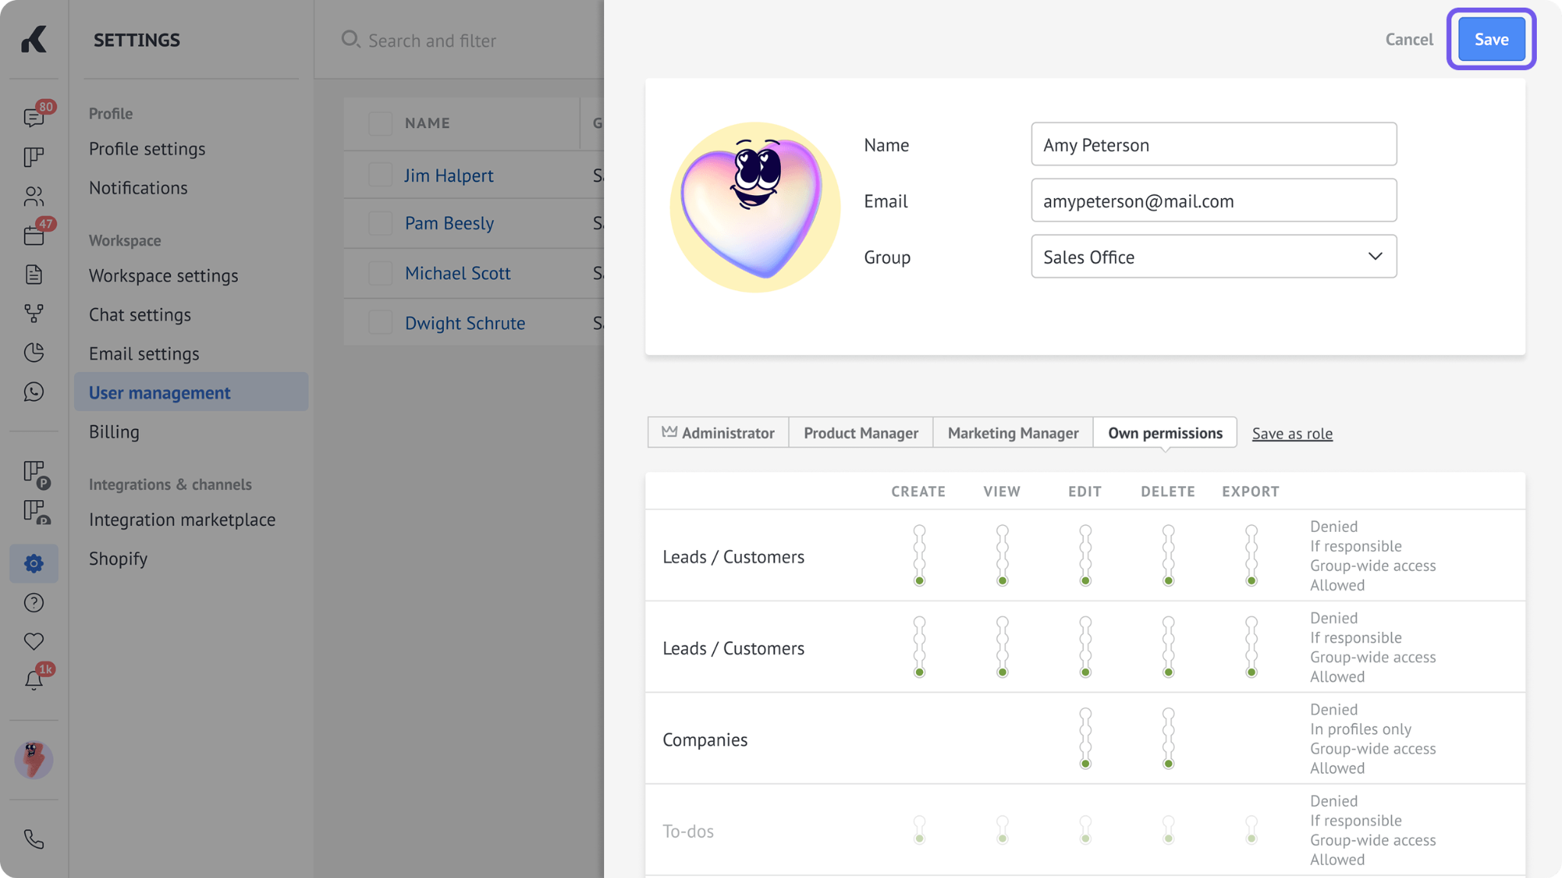Check the box beside Michael Scott

coord(381,273)
